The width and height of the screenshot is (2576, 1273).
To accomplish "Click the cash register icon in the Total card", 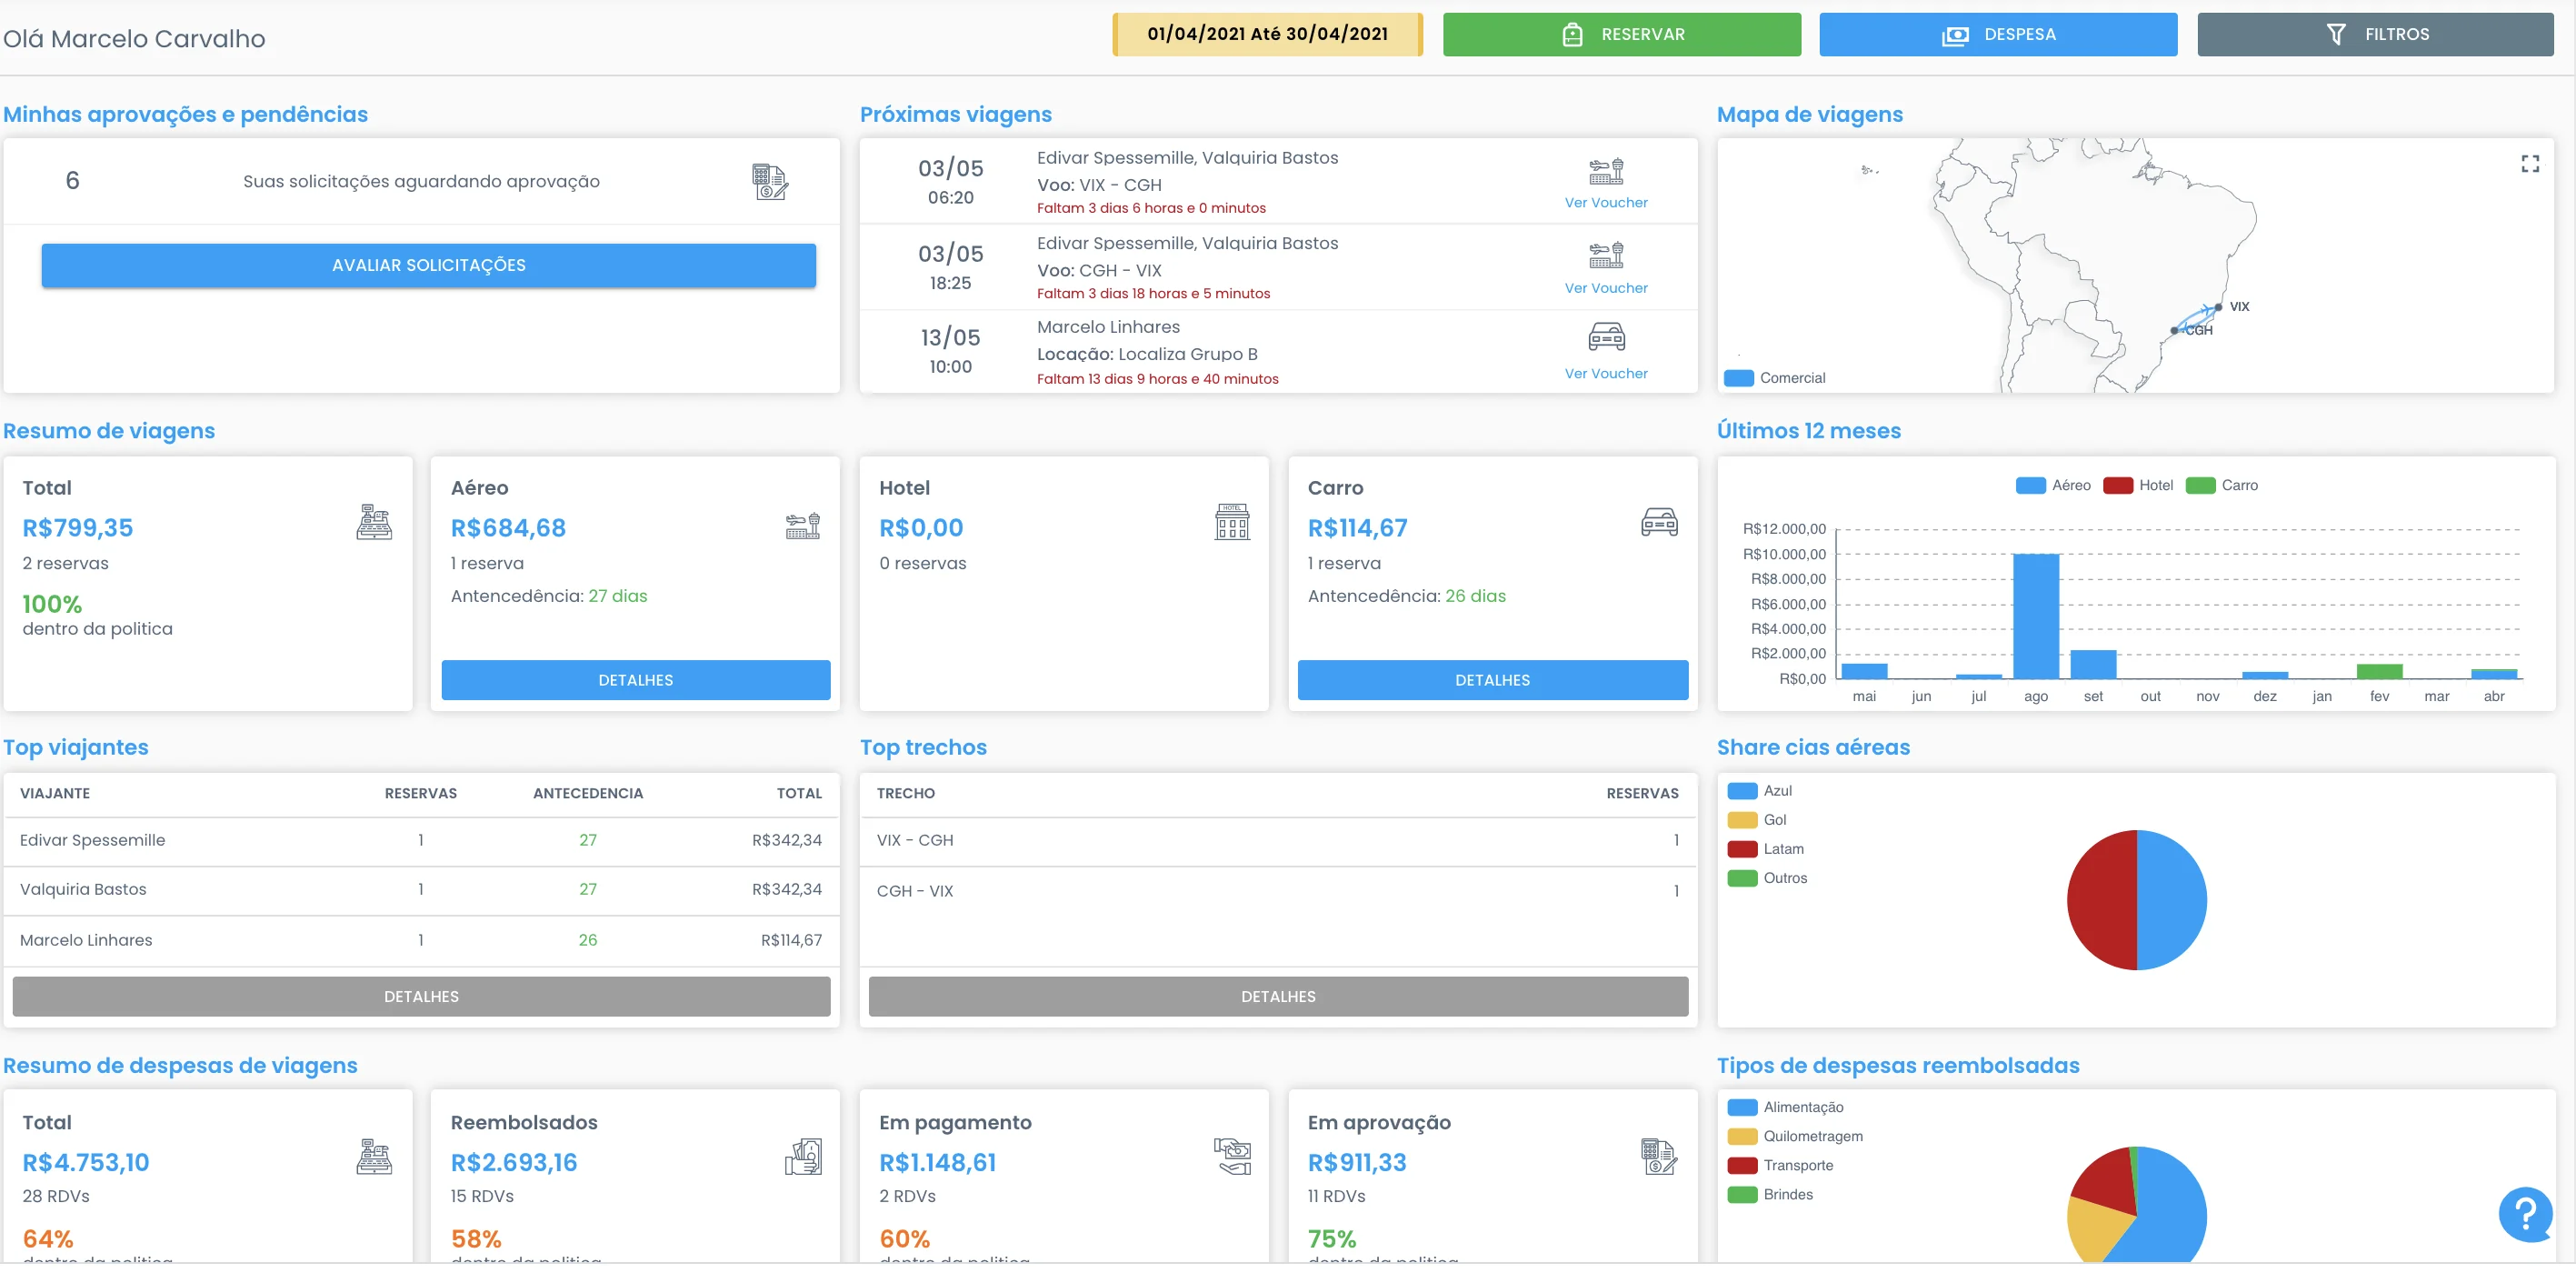I will point(375,522).
